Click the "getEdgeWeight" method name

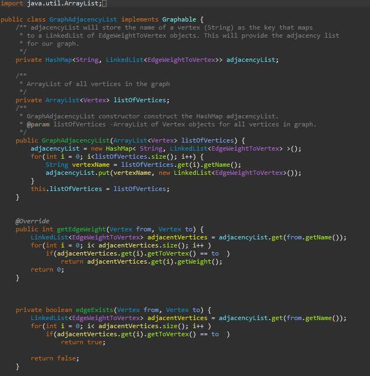point(81,229)
